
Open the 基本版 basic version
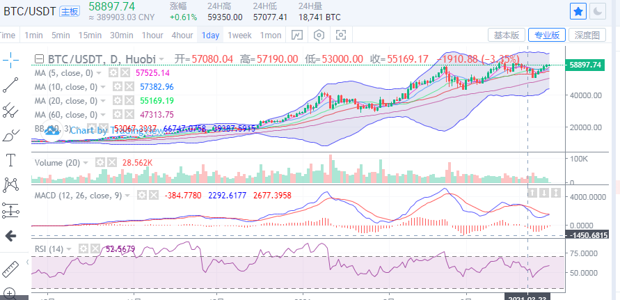[507, 35]
